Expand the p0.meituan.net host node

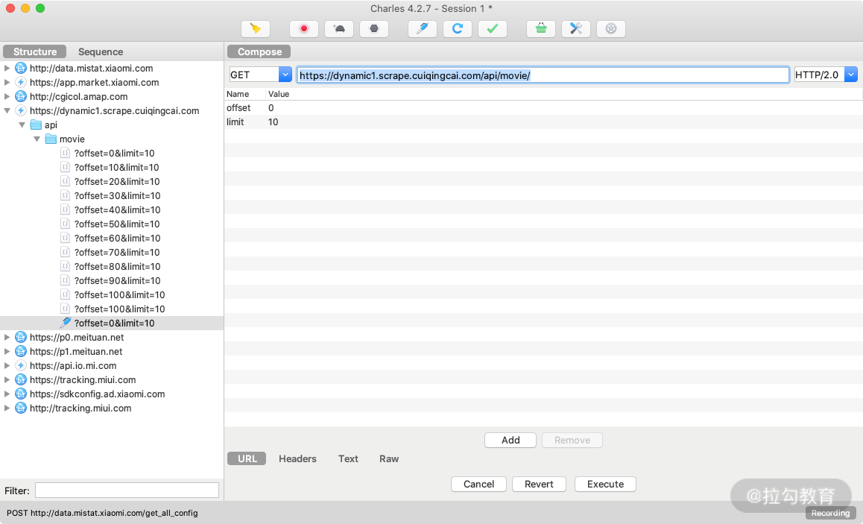7,338
